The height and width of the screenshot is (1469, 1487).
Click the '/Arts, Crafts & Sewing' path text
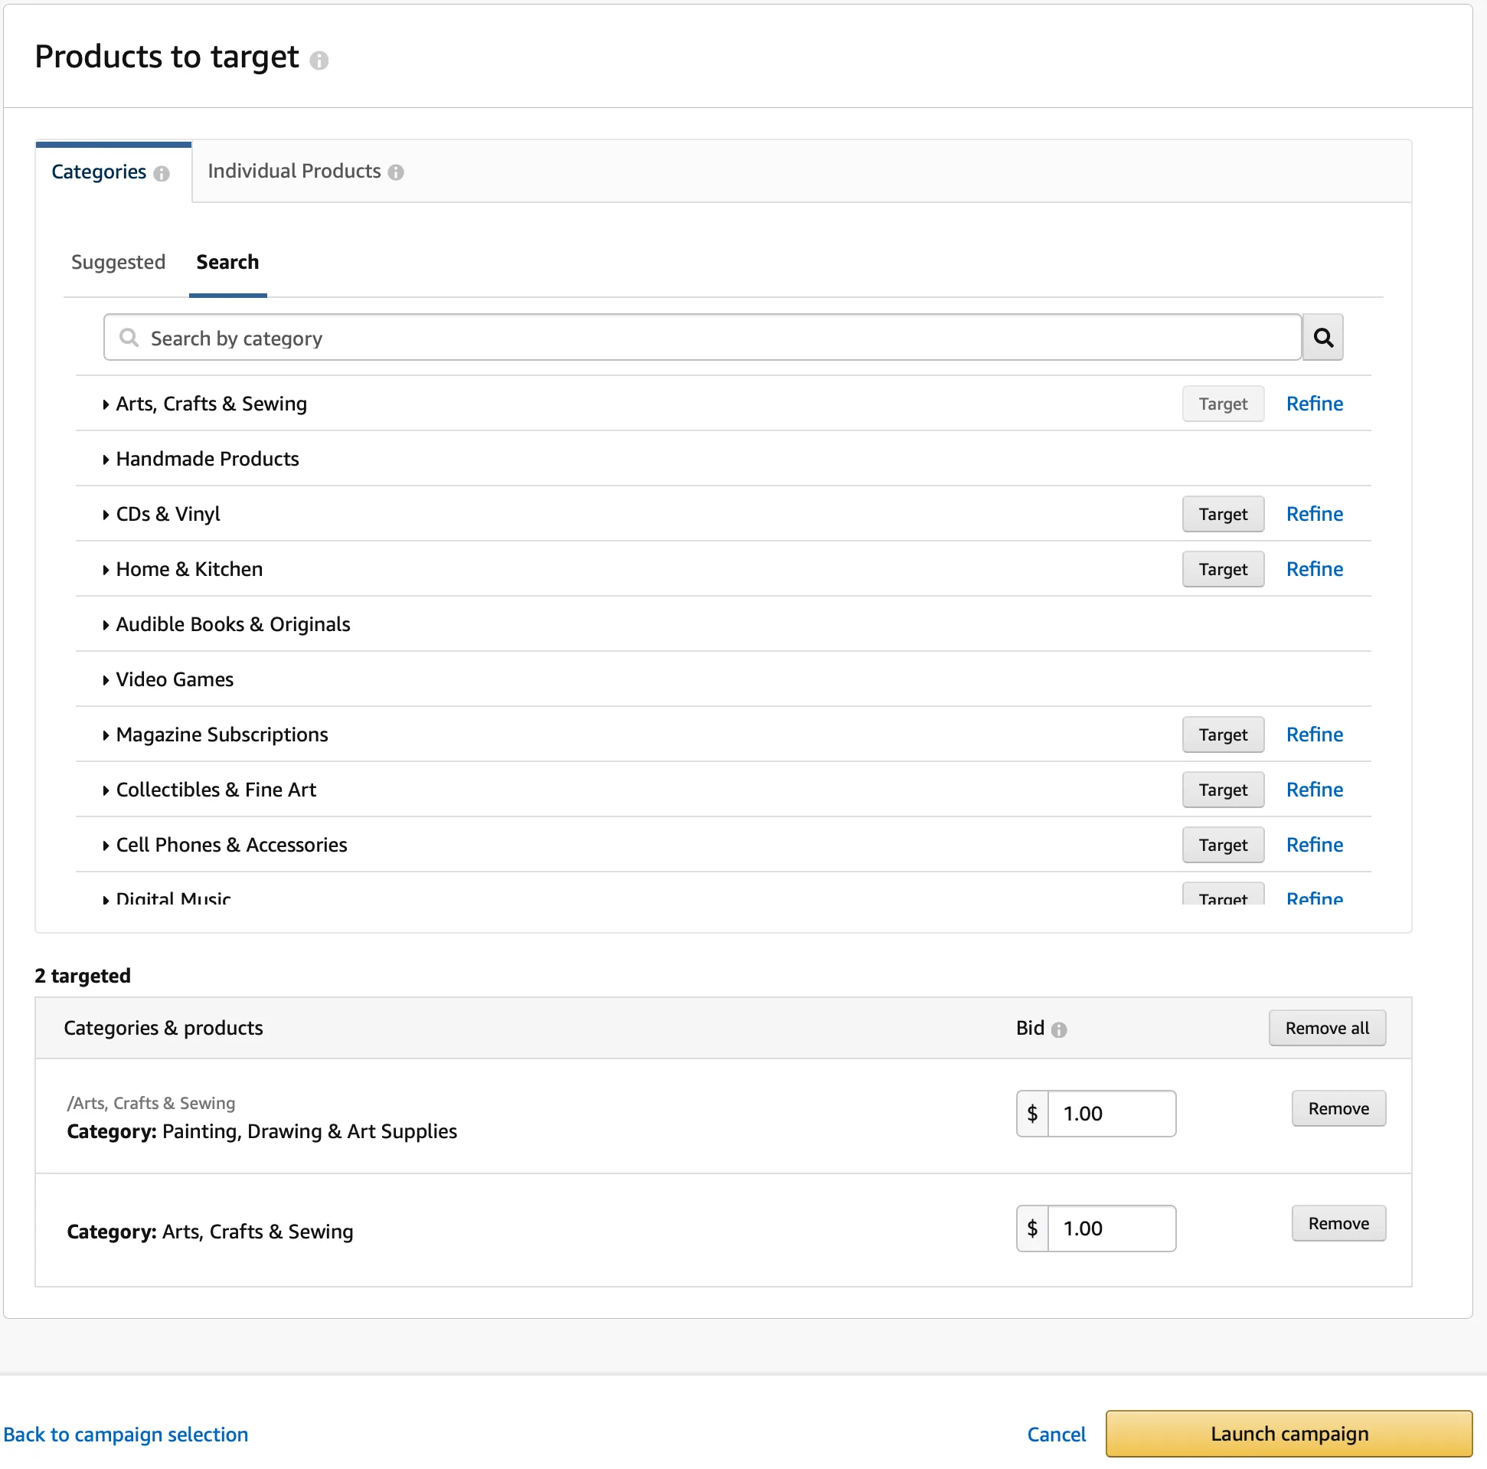[x=151, y=1104]
